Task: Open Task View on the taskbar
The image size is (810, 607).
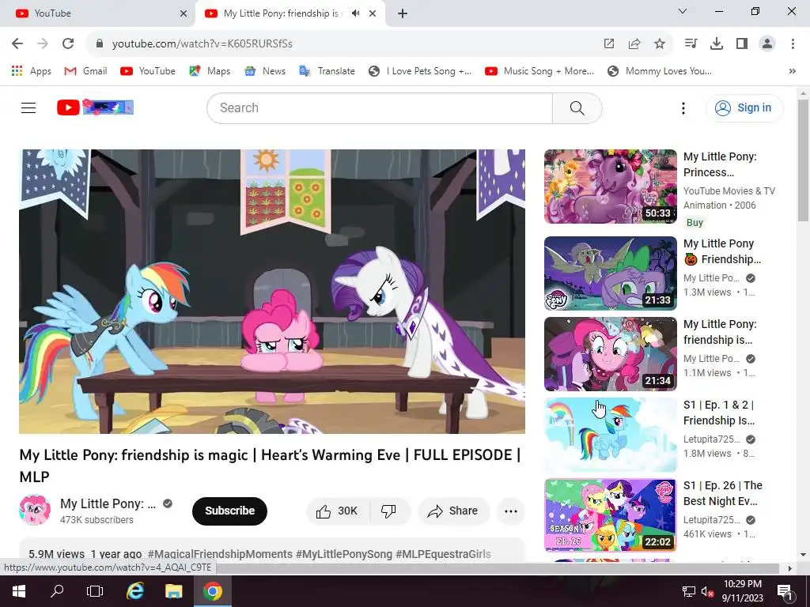Action: point(95,591)
